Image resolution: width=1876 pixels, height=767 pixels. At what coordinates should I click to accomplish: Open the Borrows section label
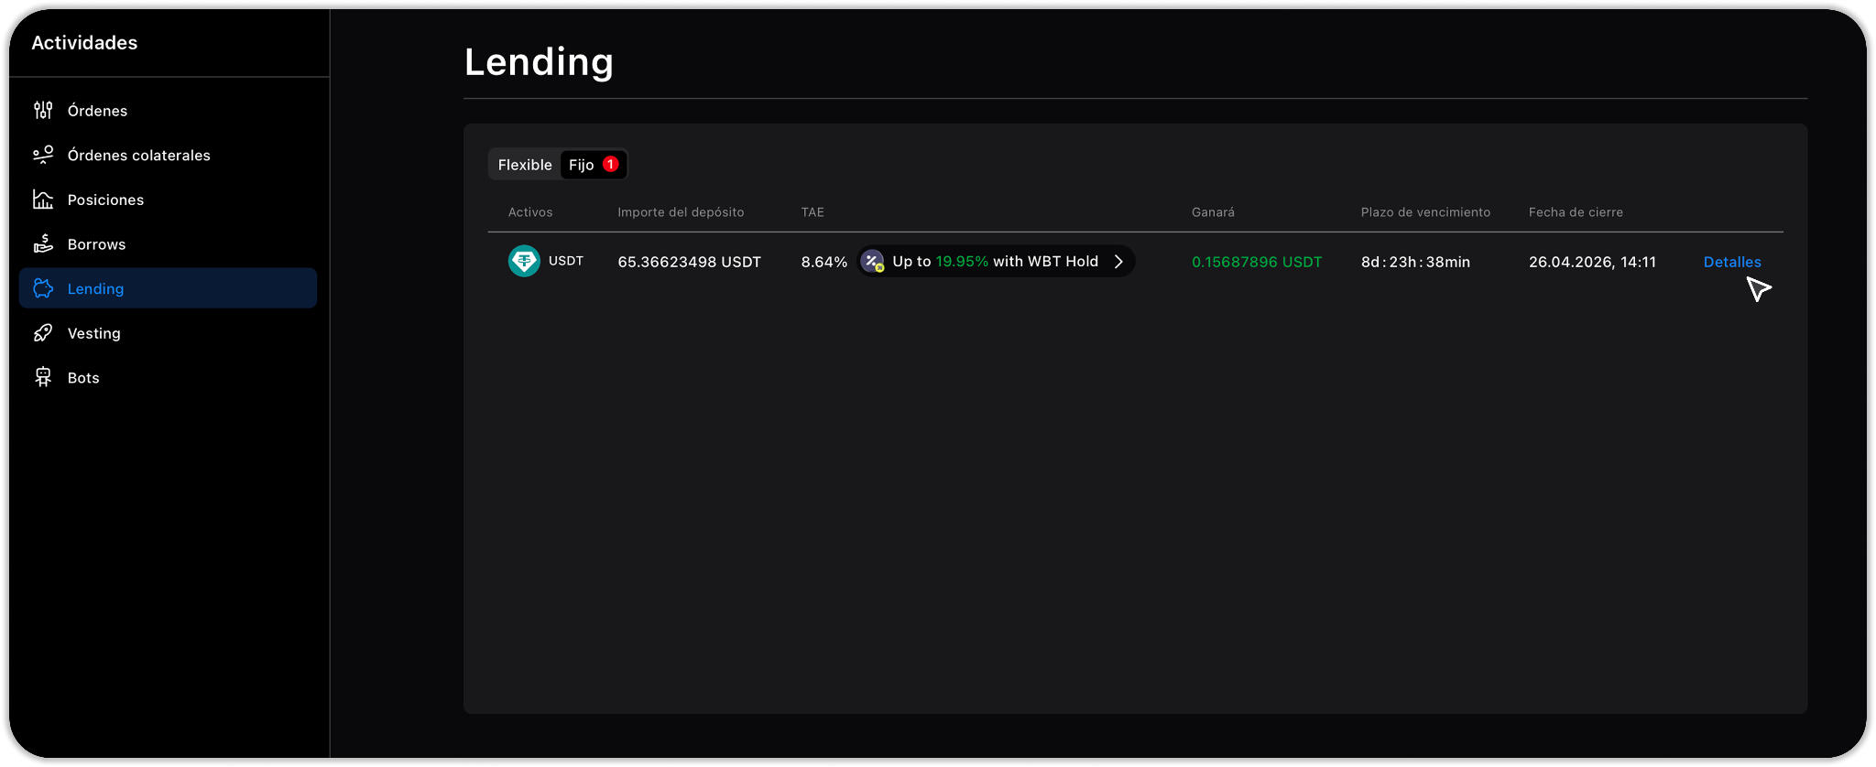tap(96, 244)
